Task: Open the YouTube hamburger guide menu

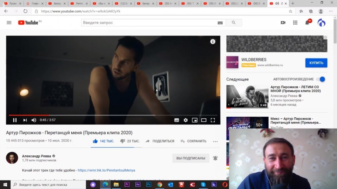Action: pyautogui.click(x=9, y=23)
